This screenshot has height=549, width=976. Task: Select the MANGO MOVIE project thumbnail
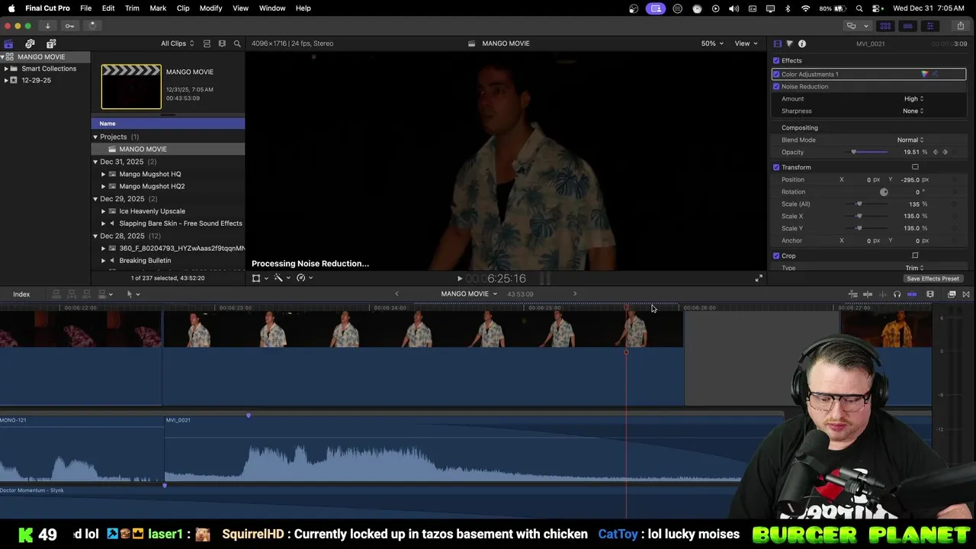[x=131, y=87]
